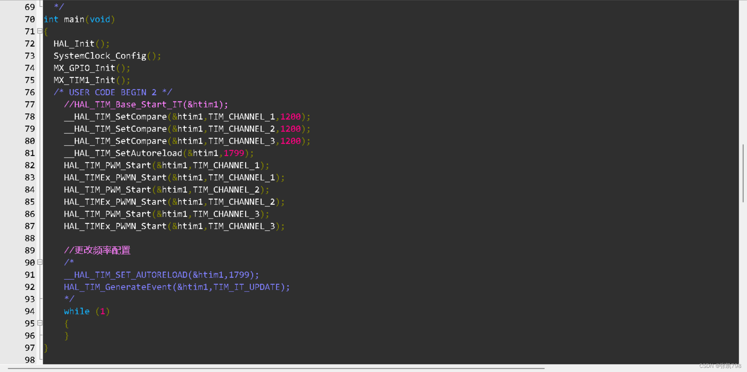Click HAL_TIM_PWM_Start for TIM_CHANNEL_1
The width and height of the screenshot is (747, 372).
click(166, 165)
